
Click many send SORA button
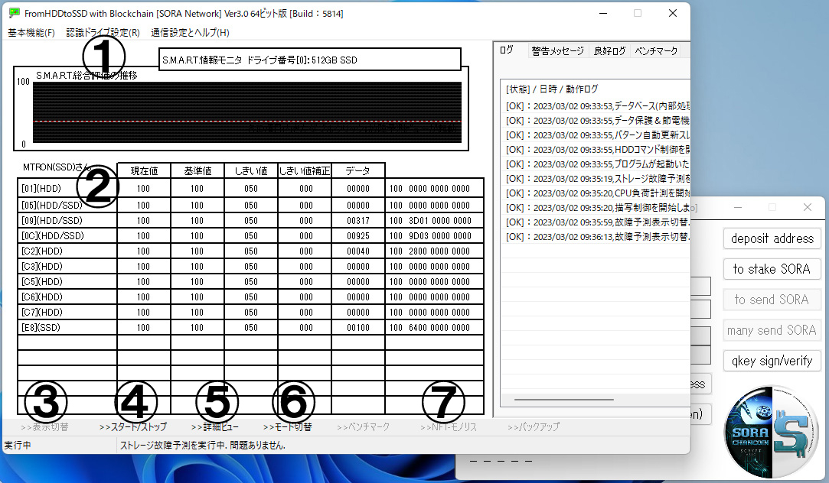pos(772,330)
